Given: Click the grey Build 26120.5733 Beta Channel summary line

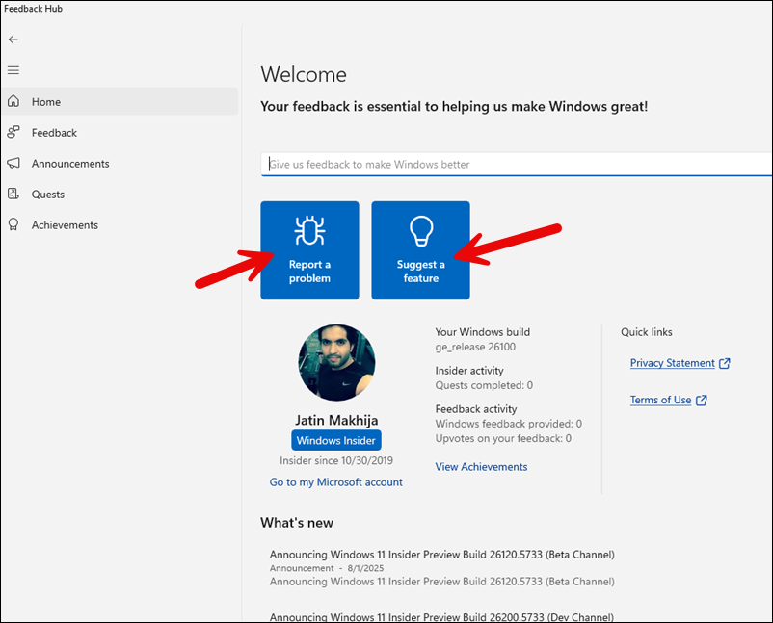Looking at the screenshot, I should tap(442, 582).
